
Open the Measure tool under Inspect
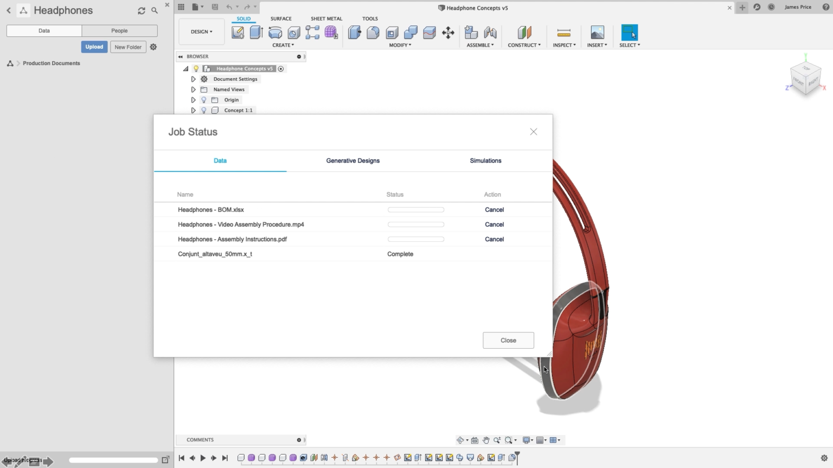coord(564,33)
